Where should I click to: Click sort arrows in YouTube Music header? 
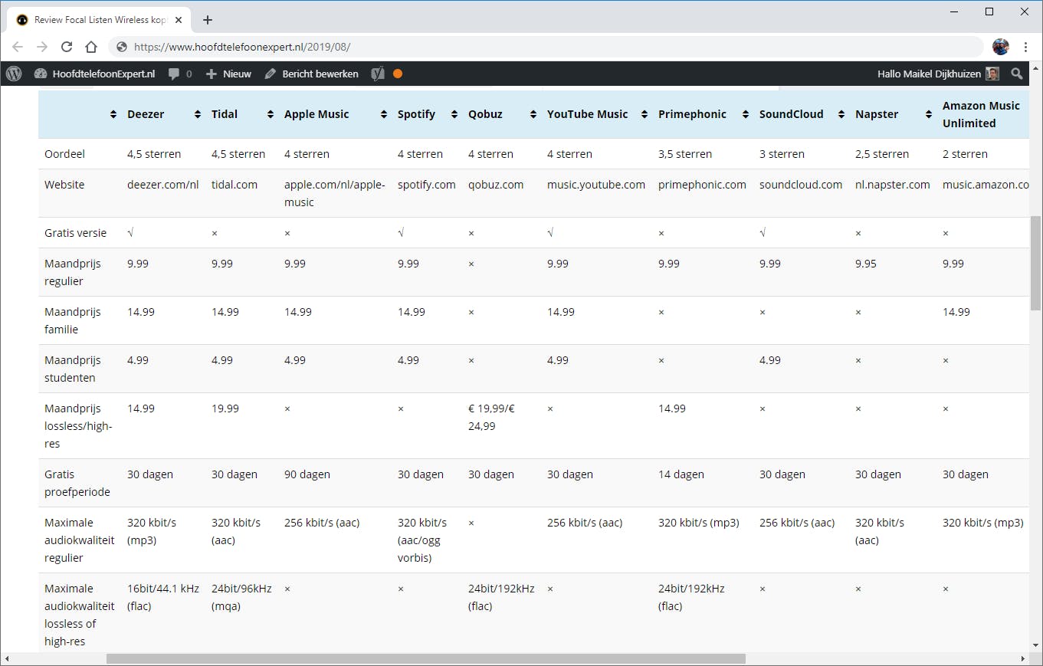click(645, 114)
